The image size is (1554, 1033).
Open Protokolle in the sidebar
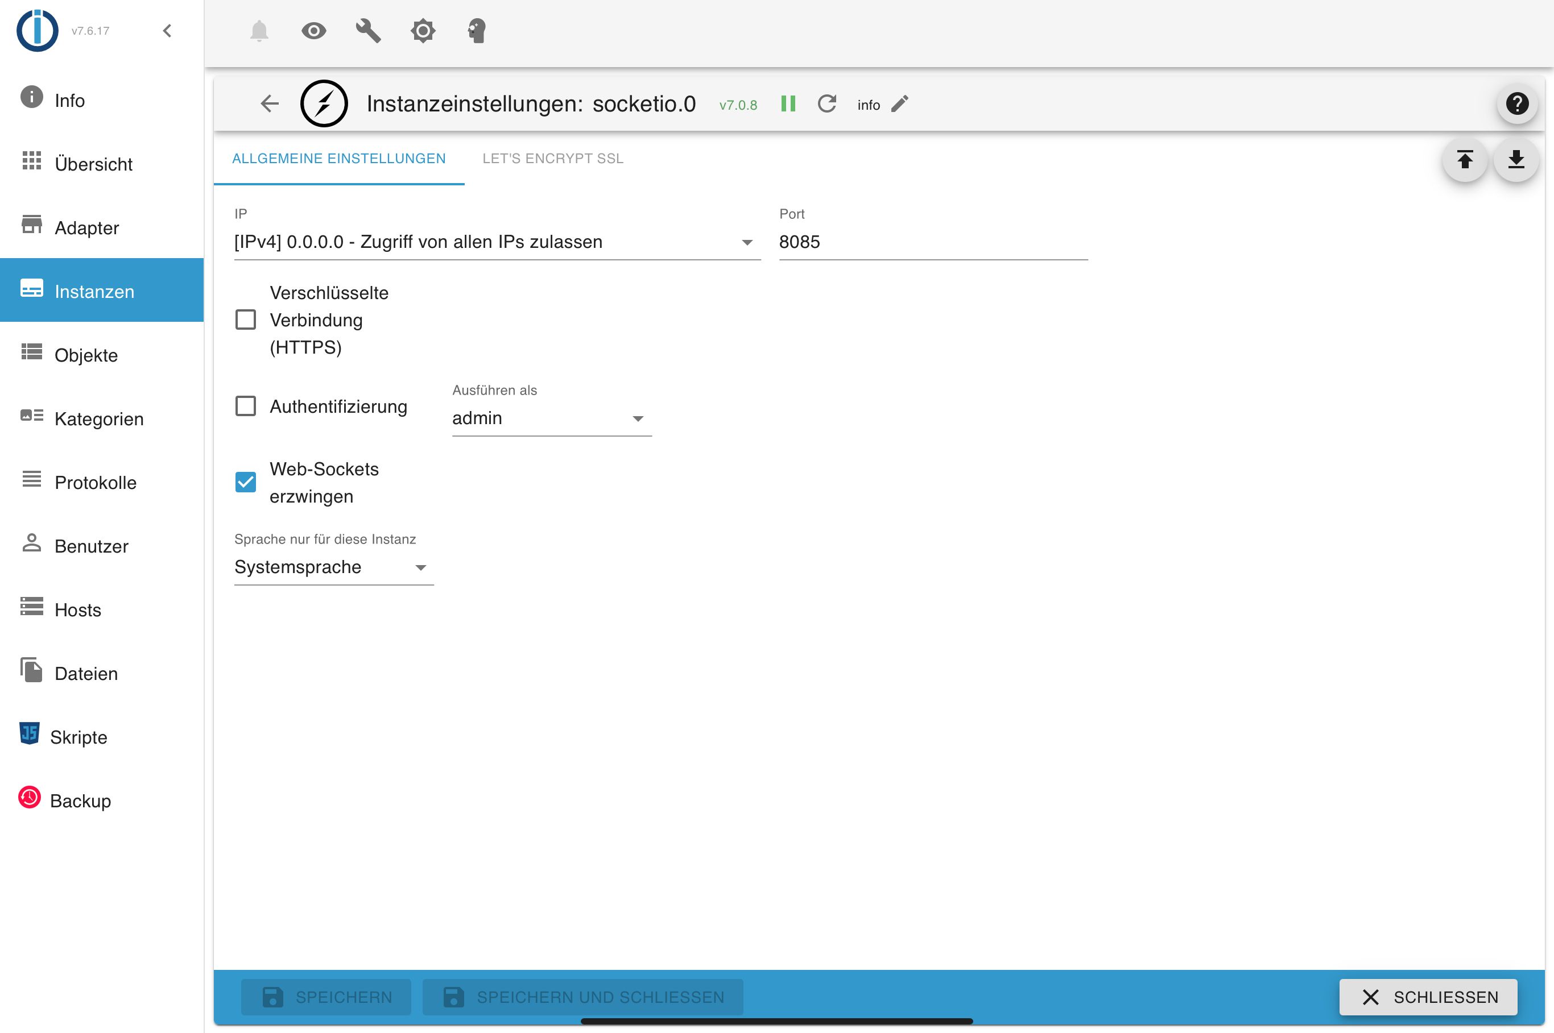(x=96, y=482)
